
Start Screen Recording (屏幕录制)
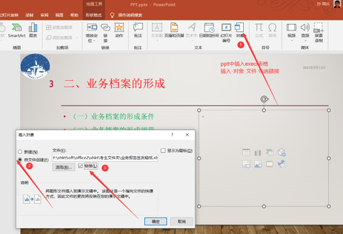318,32
